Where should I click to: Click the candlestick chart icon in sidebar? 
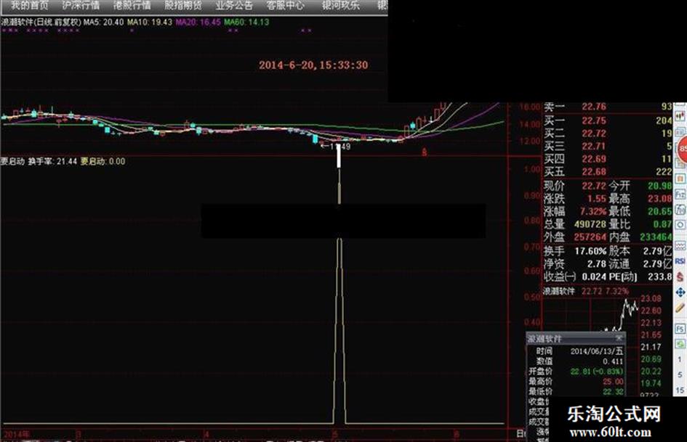pos(680,116)
